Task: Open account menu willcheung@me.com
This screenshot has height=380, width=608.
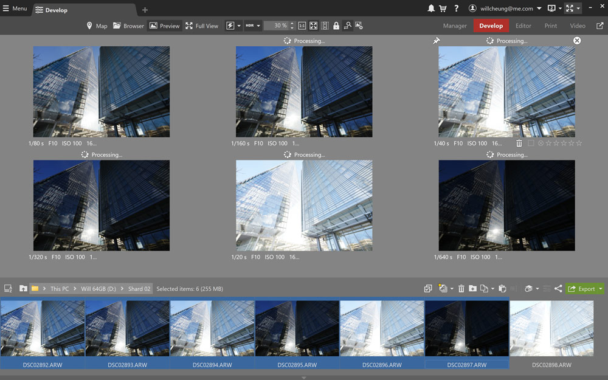Action: click(505, 8)
